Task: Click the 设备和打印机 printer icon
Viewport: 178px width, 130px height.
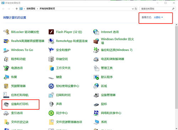Action: click(6, 104)
